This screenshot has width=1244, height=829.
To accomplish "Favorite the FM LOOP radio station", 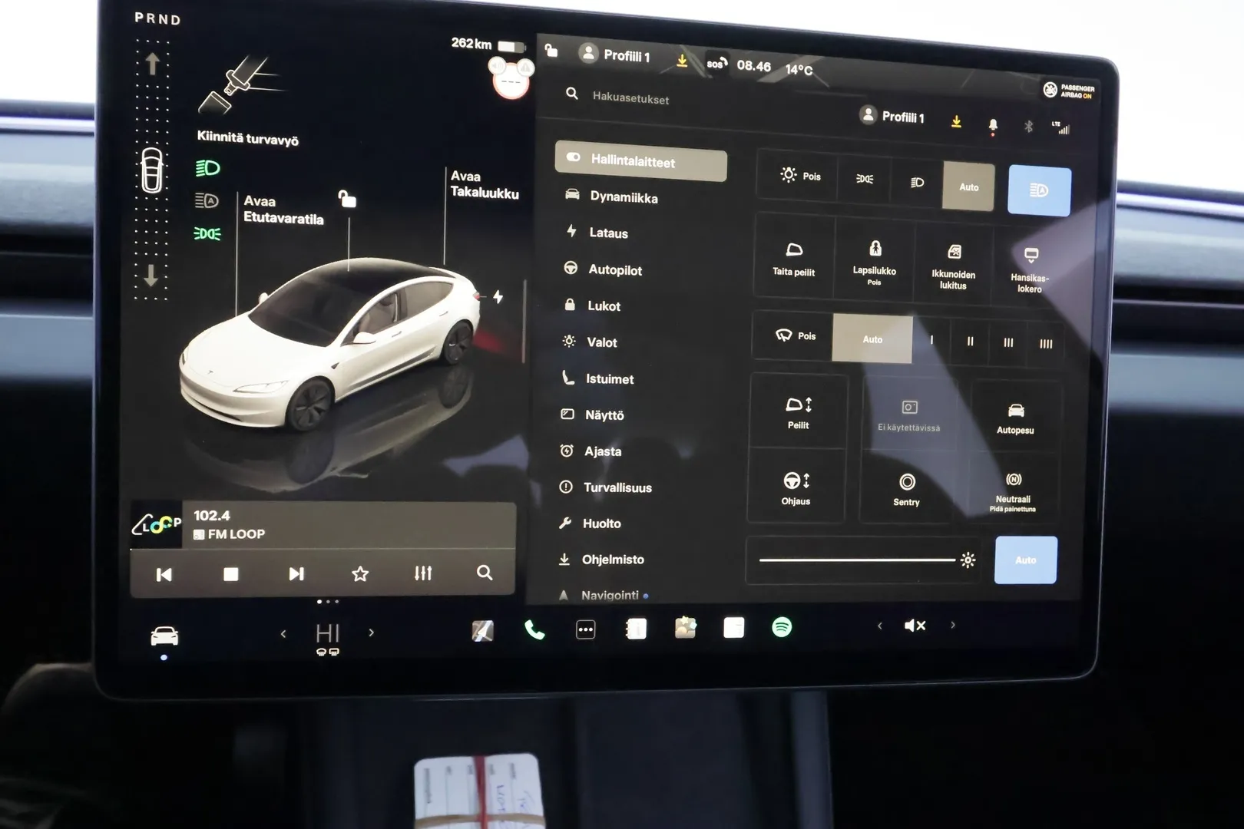I will click(x=360, y=573).
